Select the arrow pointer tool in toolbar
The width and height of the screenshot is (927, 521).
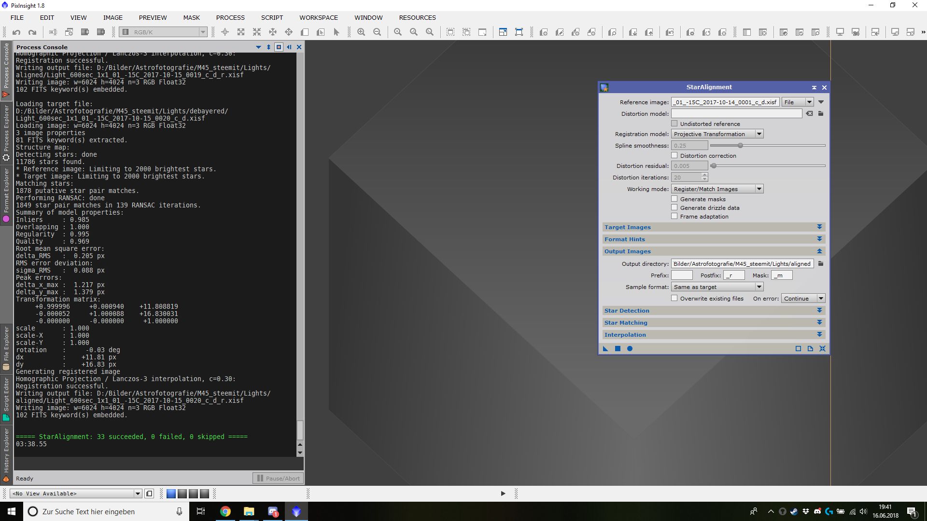(337, 32)
